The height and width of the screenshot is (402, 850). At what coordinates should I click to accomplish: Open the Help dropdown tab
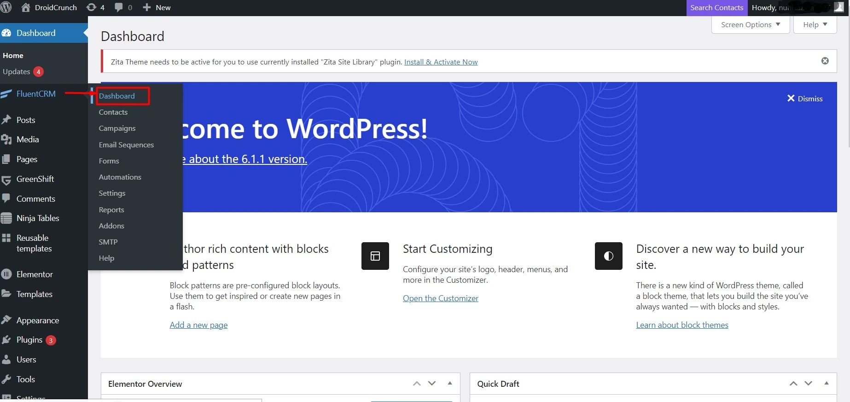tap(815, 25)
